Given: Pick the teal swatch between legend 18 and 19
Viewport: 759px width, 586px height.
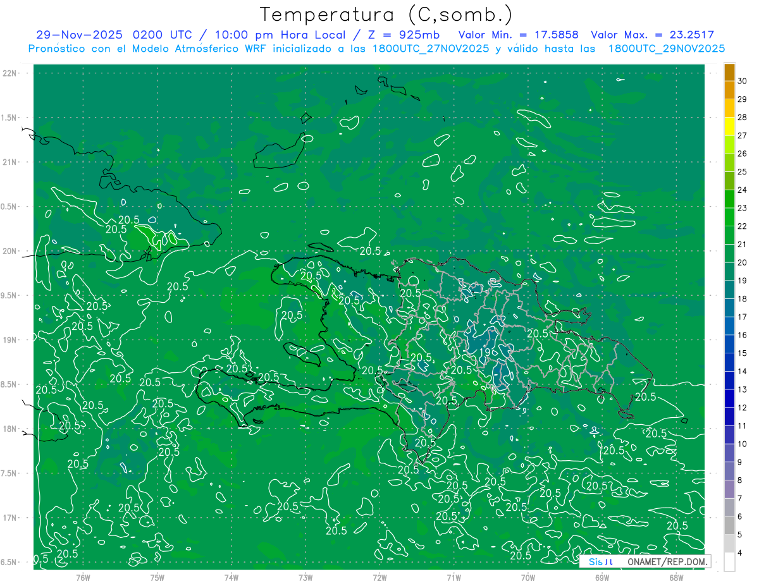Looking at the screenshot, I should pos(729,290).
